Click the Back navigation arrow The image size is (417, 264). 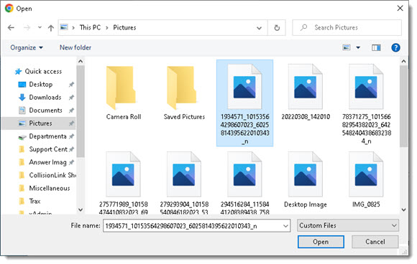[11, 27]
